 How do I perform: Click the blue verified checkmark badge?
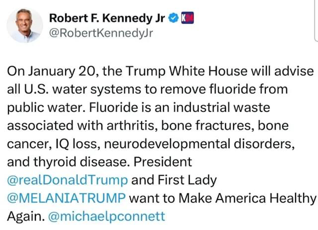(174, 18)
